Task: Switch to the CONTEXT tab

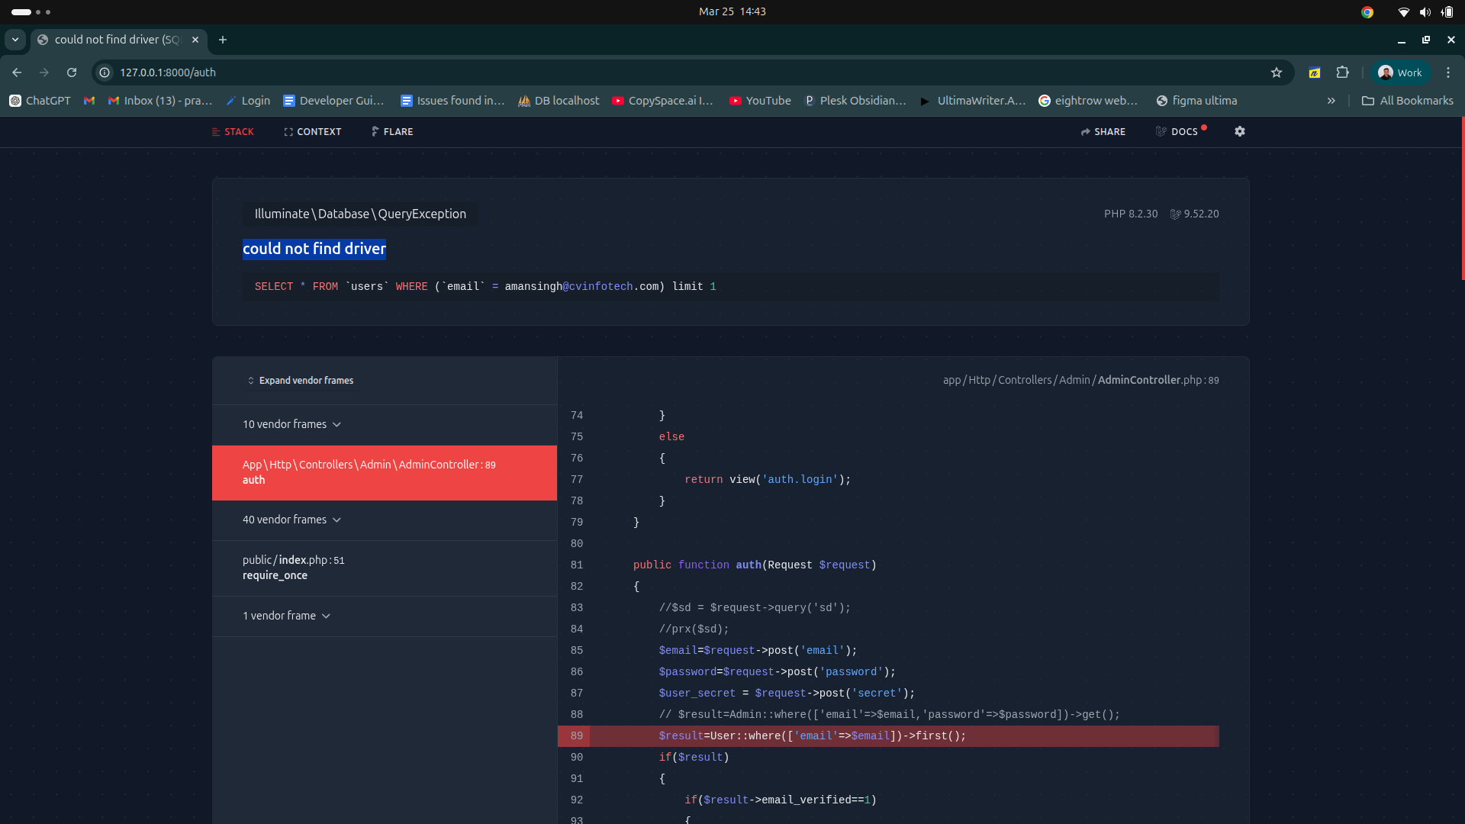Action: coord(313,132)
